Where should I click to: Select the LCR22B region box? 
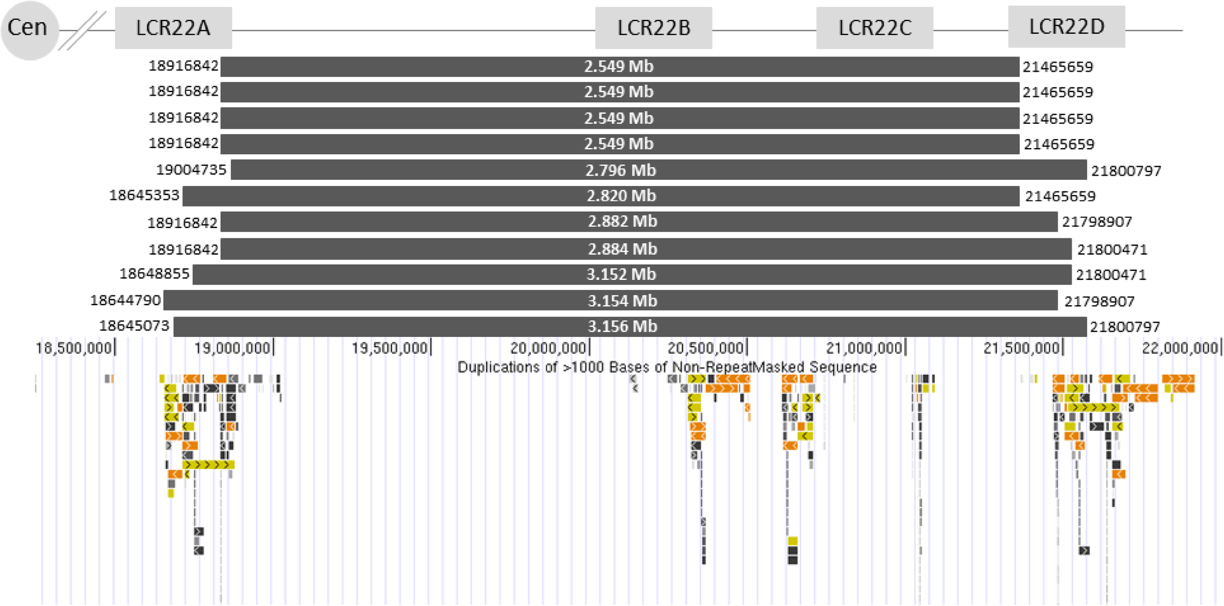[x=654, y=28]
